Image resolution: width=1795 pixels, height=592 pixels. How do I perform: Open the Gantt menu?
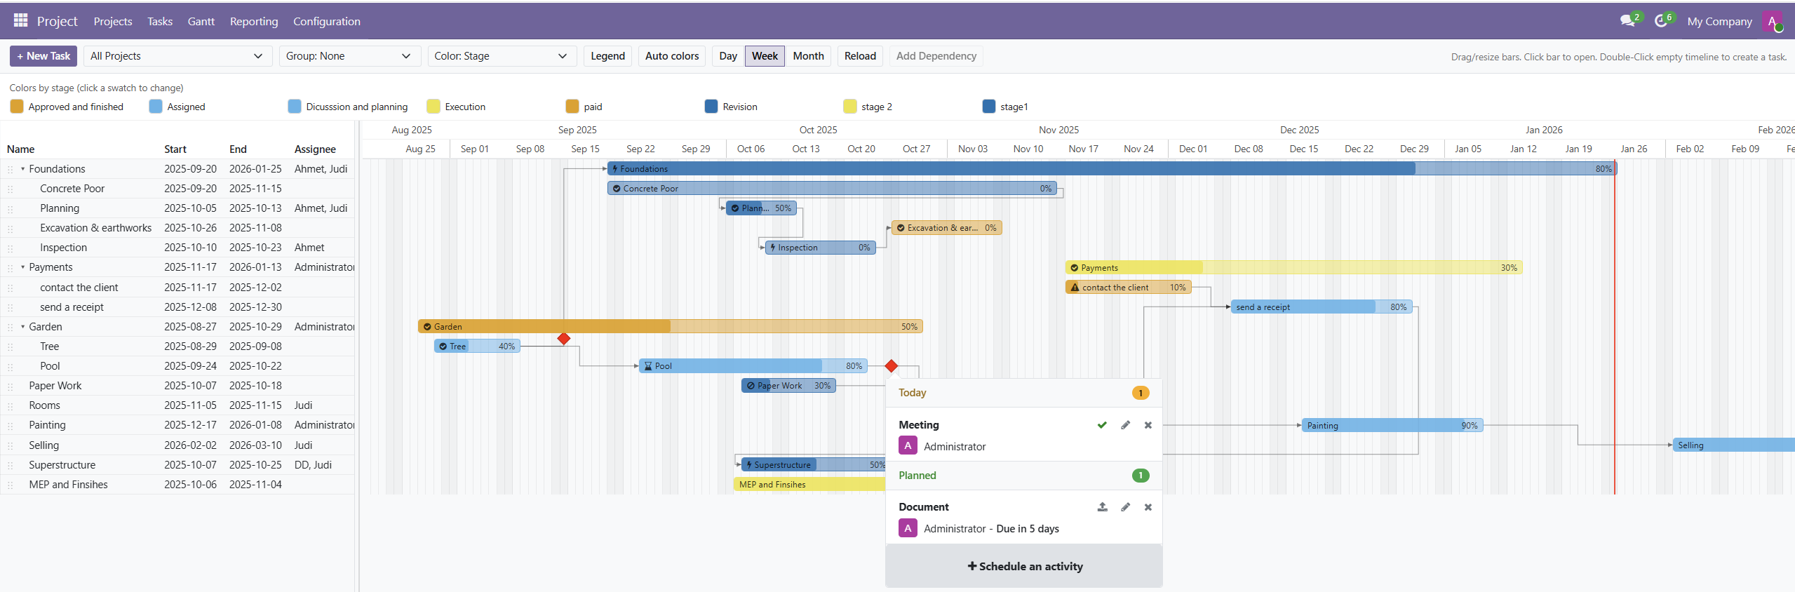(x=201, y=22)
